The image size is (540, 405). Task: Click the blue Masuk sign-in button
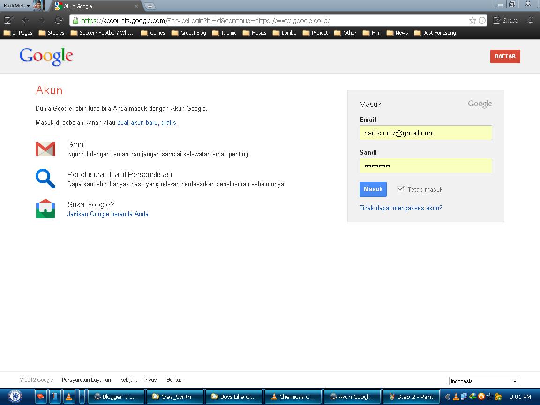coord(373,189)
